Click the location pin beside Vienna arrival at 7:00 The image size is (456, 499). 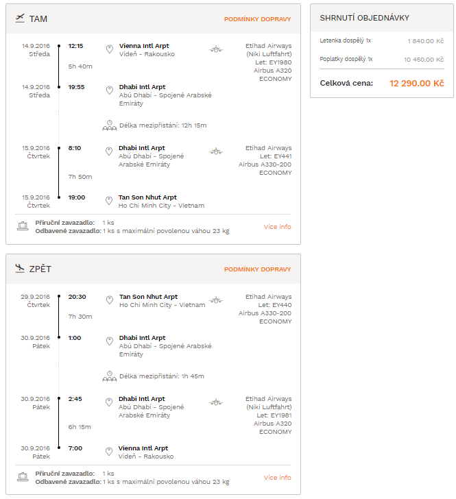pyautogui.click(x=109, y=452)
